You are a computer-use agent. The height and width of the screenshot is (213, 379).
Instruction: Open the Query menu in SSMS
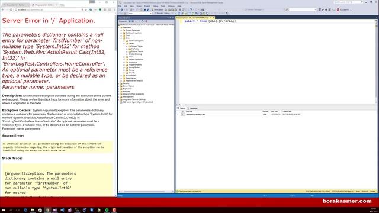139,6
